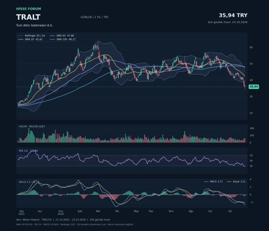
Task: Click the RSI 14 panel title
Action: 28,151
